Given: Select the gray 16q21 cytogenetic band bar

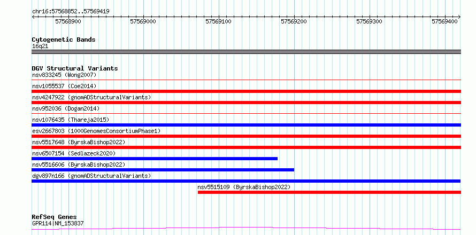Looking at the screenshot, I should (x=246, y=52).
